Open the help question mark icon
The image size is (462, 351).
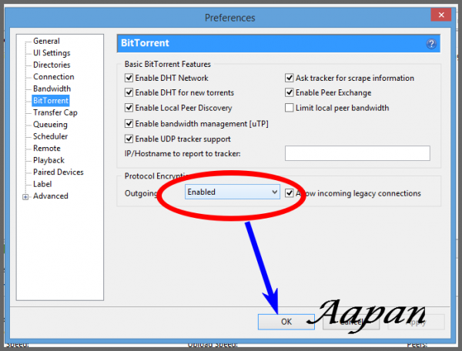[431, 44]
